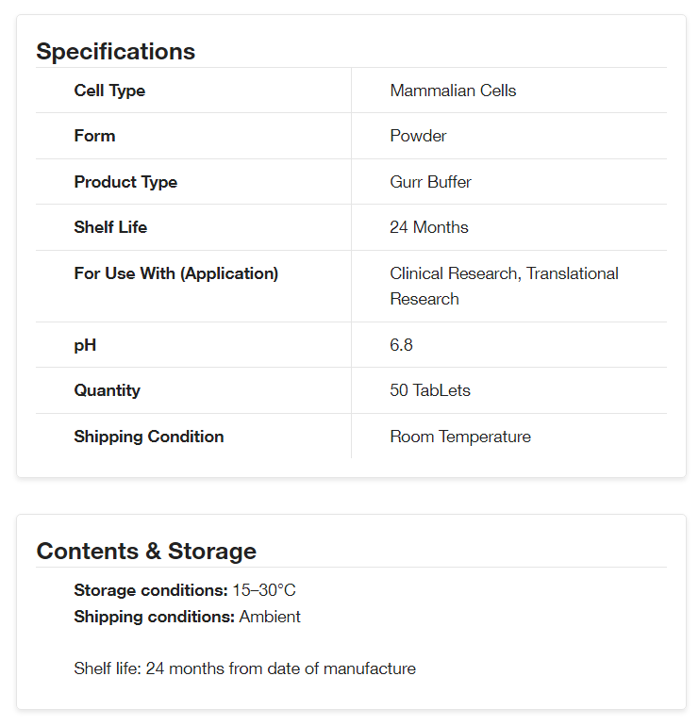This screenshot has height=726, width=699.
Task: Click the 24 Months value
Action: point(428,227)
